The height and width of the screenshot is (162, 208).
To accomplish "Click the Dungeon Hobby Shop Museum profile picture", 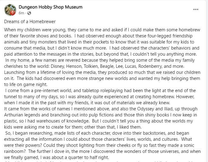I will click(10, 10).
